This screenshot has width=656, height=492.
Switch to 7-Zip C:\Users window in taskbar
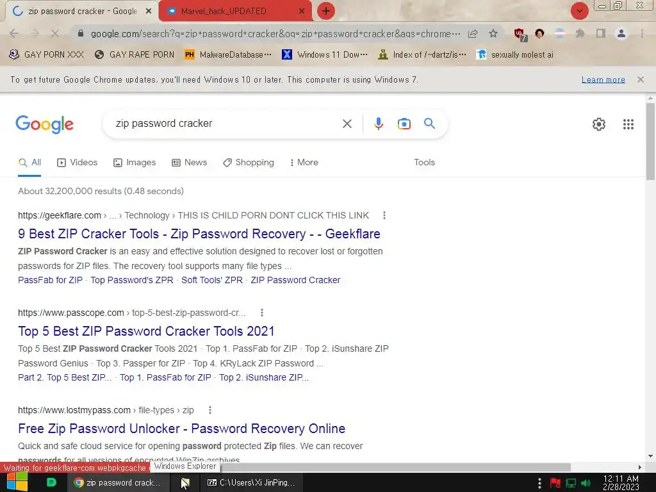click(x=251, y=483)
